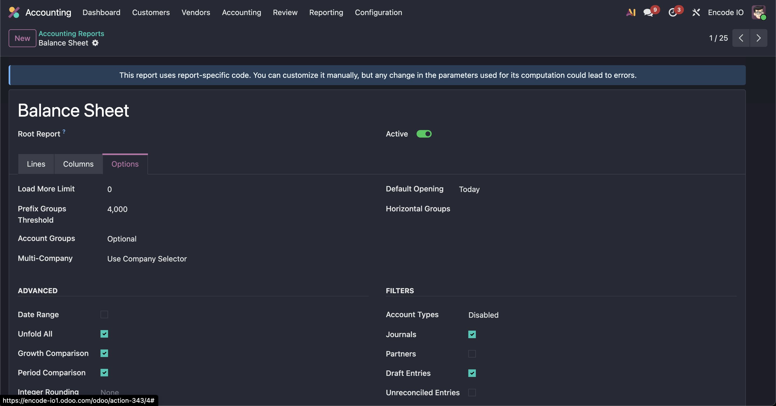This screenshot has width=776, height=406.
Task: Open the user avatar menu
Action: tap(758, 13)
